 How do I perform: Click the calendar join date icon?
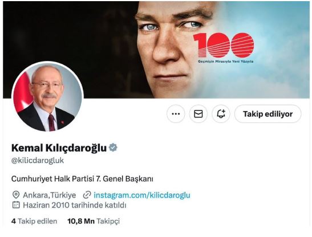pos(16,205)
